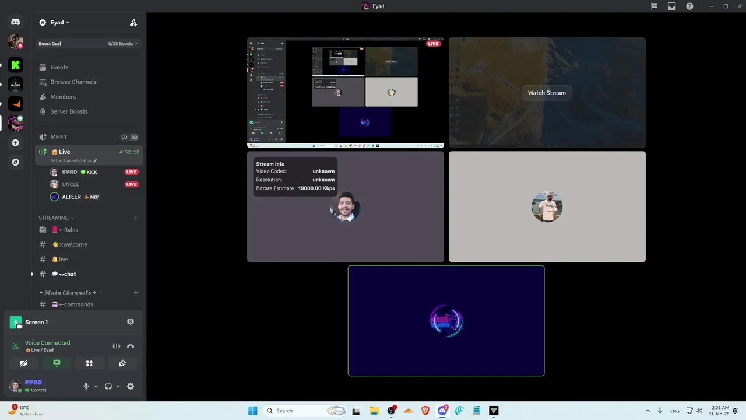Select the Rules channel

89,230
